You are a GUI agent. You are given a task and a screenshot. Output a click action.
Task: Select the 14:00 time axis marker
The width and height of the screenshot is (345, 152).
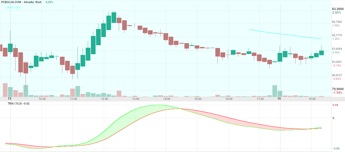(x=167, y=99)
